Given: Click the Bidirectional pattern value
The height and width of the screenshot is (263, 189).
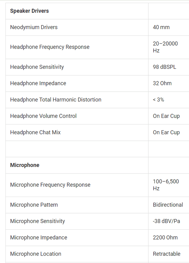Looking at the screenshot, I should tap(168, 205).
